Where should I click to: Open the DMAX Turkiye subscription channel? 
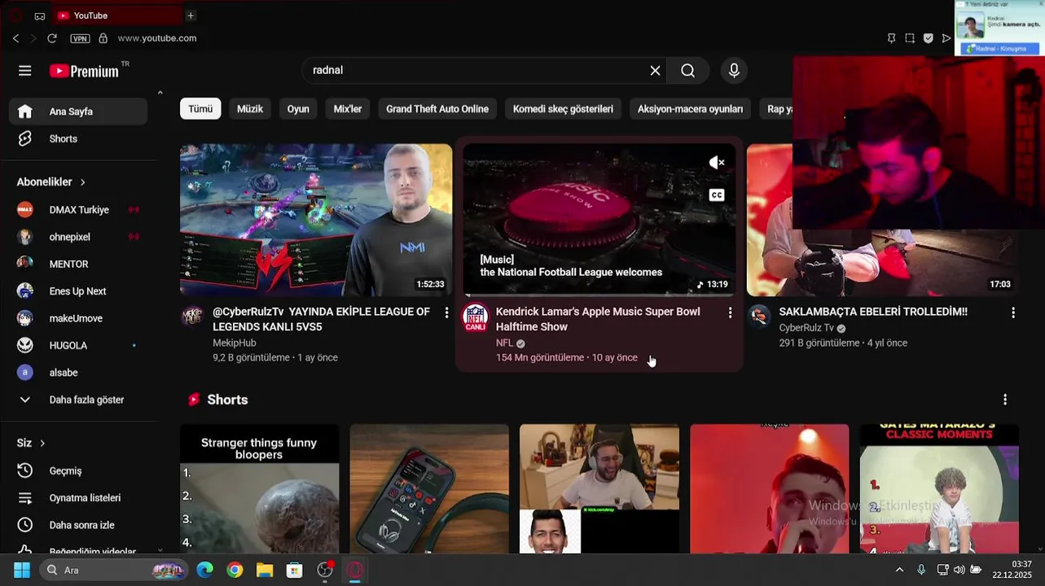coord(78,210)
